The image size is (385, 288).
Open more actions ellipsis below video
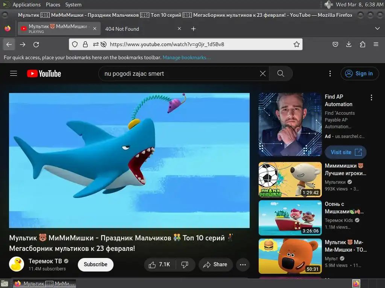point(243,264)
